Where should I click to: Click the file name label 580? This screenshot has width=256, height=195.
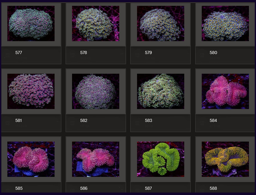click(213, 53)
